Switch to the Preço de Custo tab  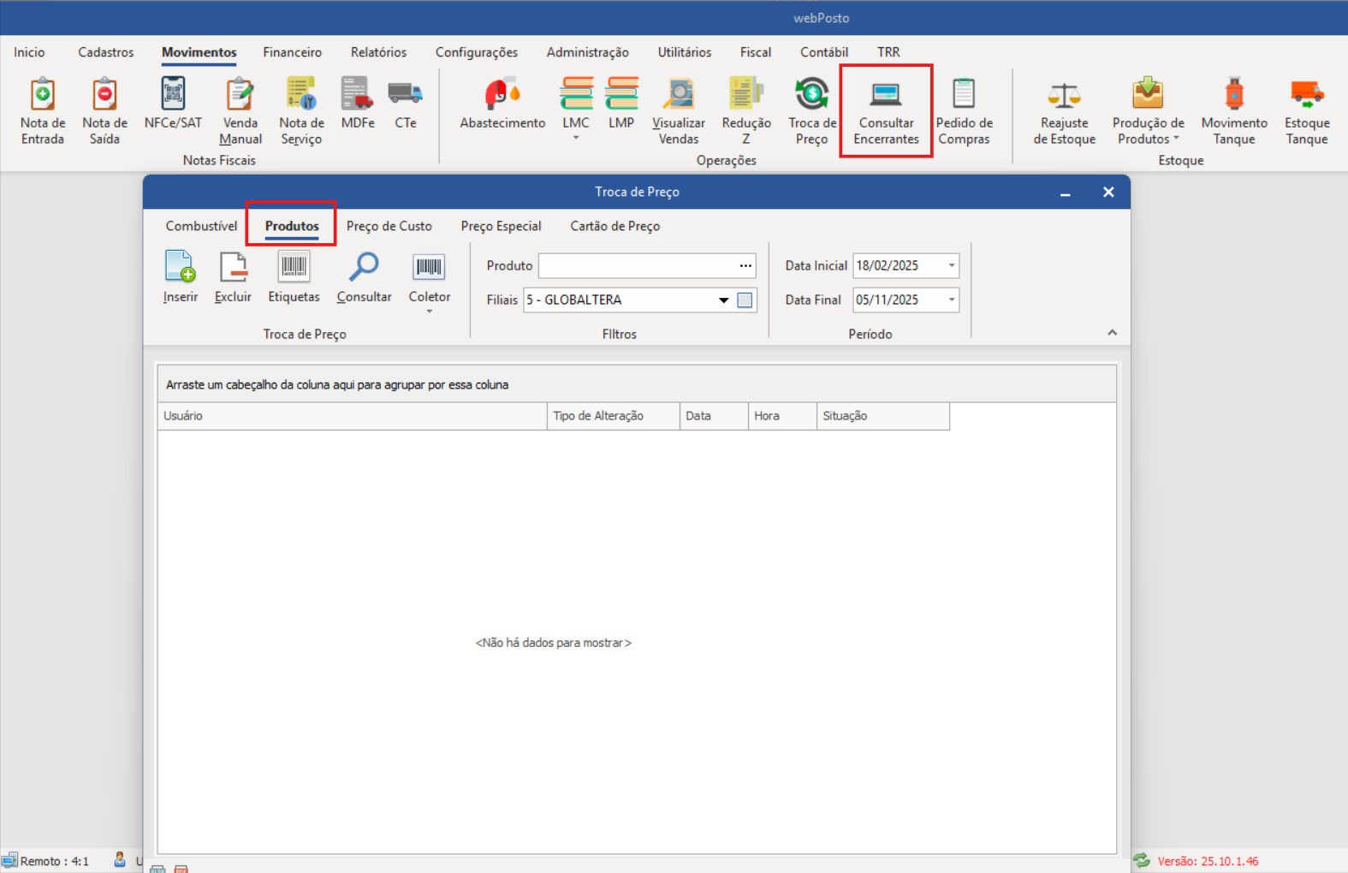click(389, 226)
